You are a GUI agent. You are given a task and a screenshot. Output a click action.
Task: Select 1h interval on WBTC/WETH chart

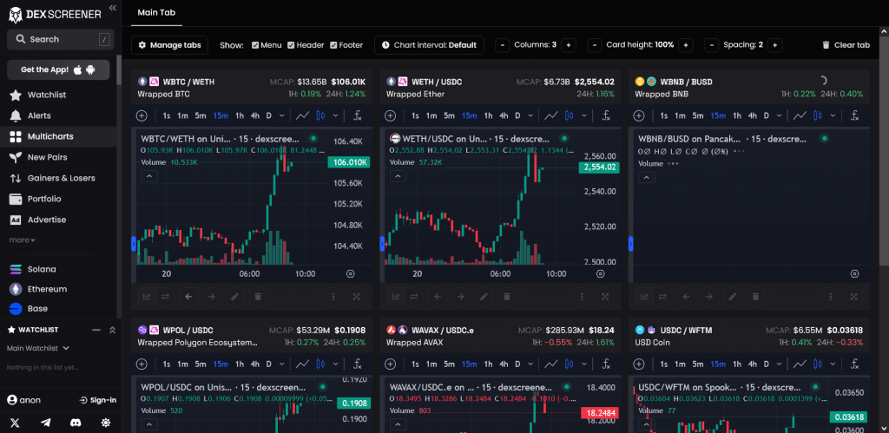point(240,115)
